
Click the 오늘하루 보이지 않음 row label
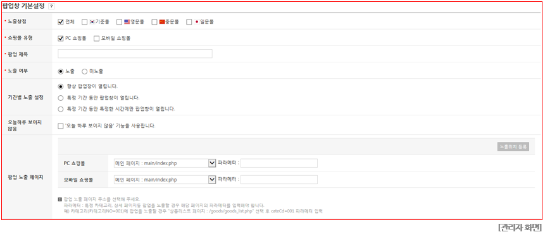24,125
